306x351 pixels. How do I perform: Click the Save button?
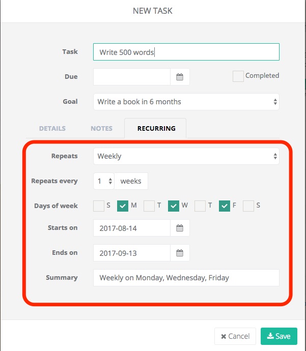(x=279, y=336)
